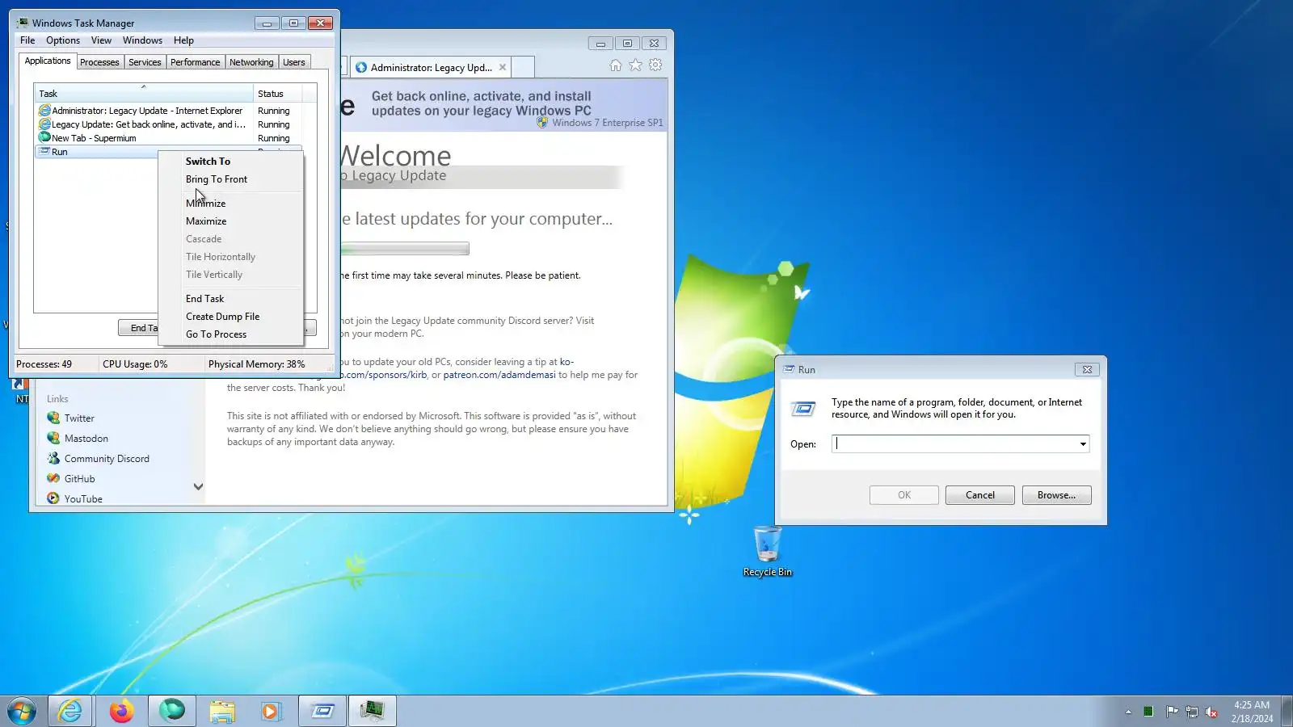Choose Bring To Front in context menu
Image resolution: width=1293 pixels, height=727 pixels.
point(231,179)
